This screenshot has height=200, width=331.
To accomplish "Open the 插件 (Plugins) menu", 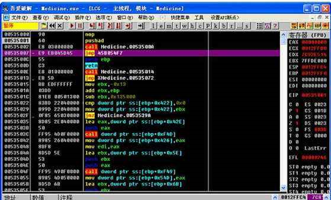I will tap(83, 17).
